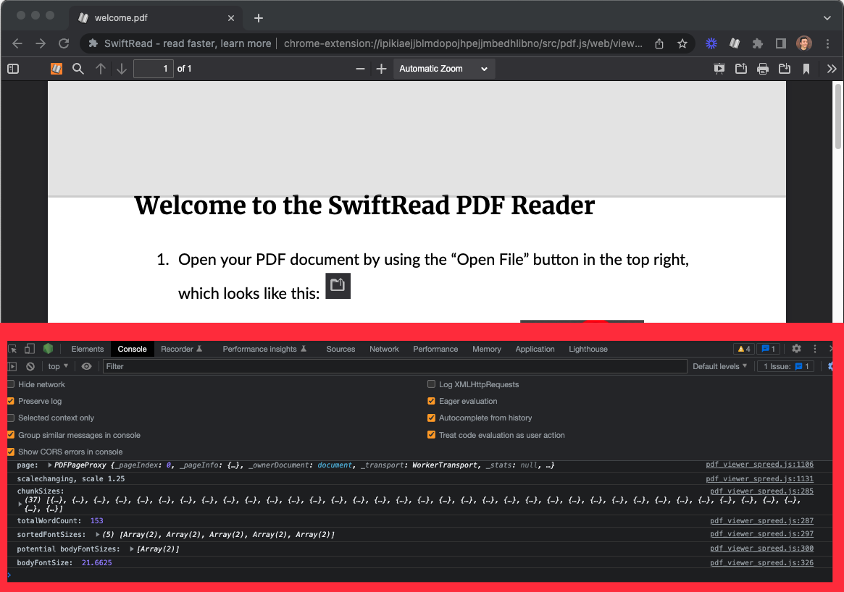Image resolution: width=844 pixels, height=592 pixels.
Task: Click the 4 warnings counter
Action: point(744,349)
